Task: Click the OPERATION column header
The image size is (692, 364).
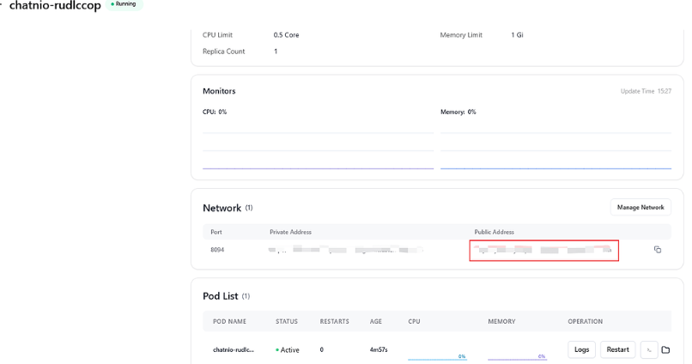Action: click(585, 321)
